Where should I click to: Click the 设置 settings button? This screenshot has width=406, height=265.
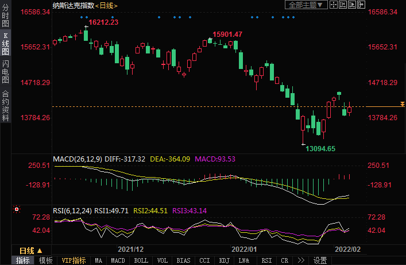(320, 260)
